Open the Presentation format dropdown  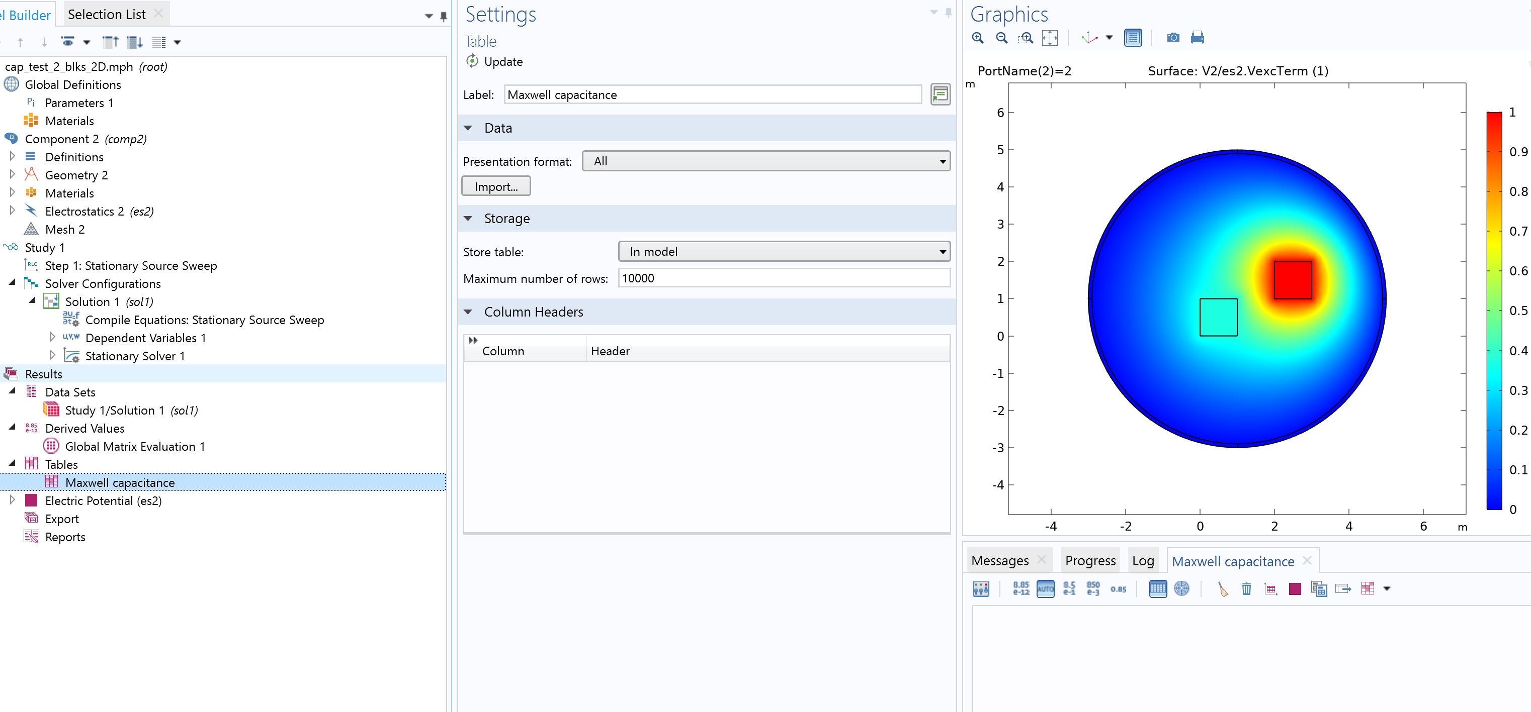coord(765,161)
